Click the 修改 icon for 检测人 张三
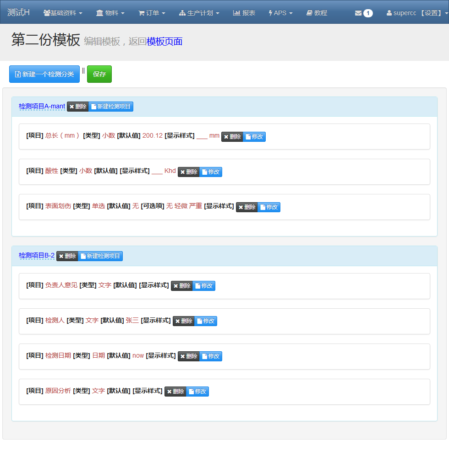The image size is (449, 467). pyautogui.click(x=205, y=321)
